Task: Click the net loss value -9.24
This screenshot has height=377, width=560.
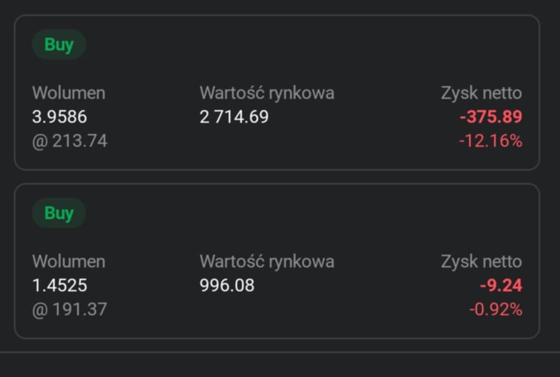Action: [501, 286]
